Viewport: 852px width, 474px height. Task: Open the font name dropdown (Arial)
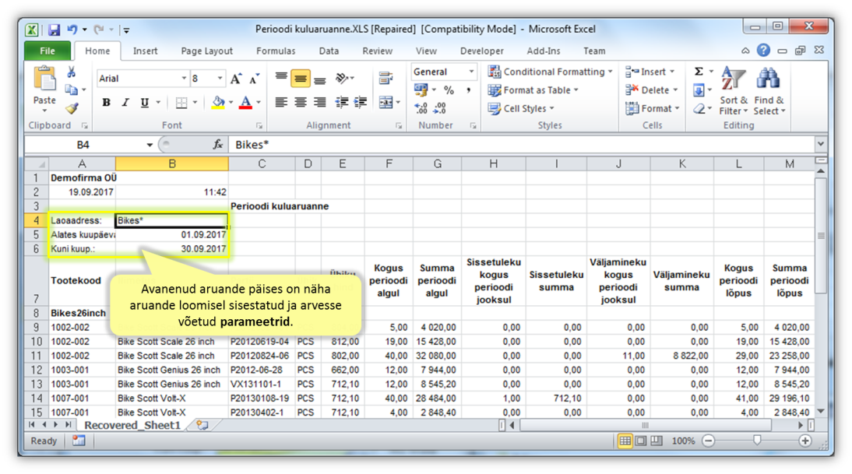[184, 79]
